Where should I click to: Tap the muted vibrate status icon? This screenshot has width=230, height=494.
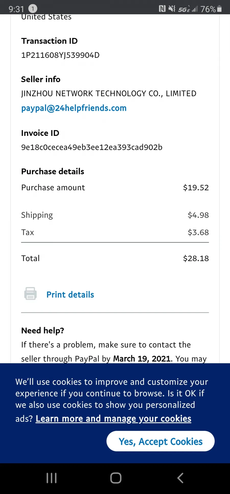(172, 9)
